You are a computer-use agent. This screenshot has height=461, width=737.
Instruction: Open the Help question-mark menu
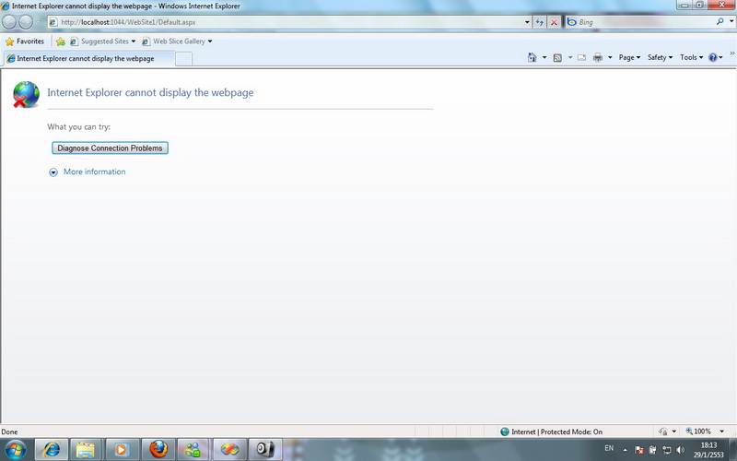[x=716, y=57]
